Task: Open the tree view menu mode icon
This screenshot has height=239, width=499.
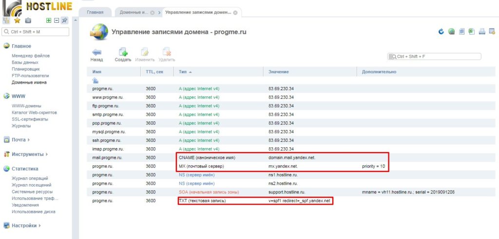Action: 6,20
